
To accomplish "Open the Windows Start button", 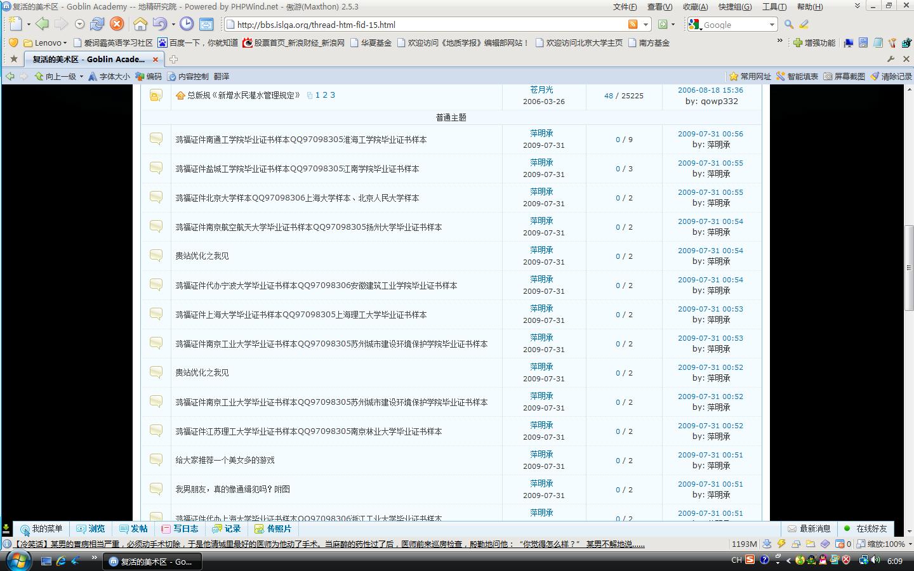I will coord(18,560).
